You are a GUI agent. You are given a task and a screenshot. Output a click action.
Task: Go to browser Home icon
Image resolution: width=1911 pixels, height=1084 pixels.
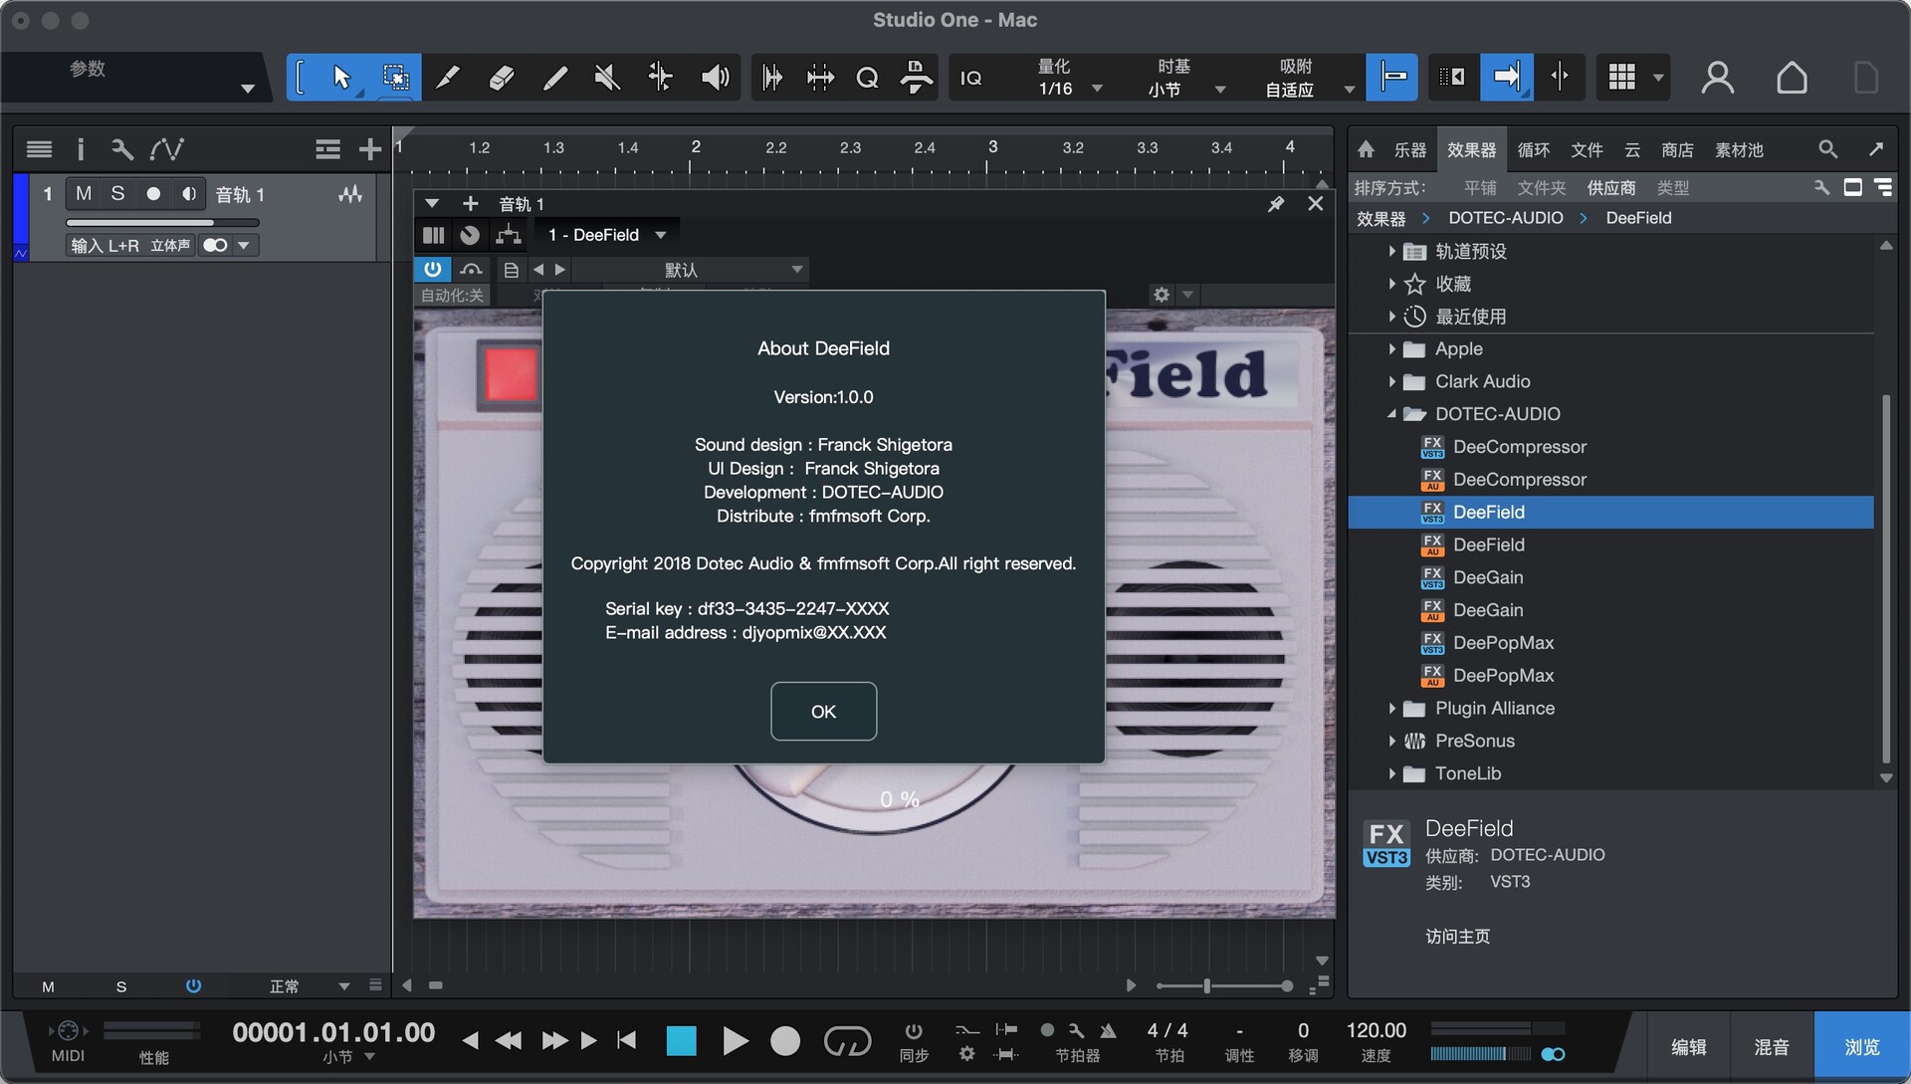tap(1366, 149)
